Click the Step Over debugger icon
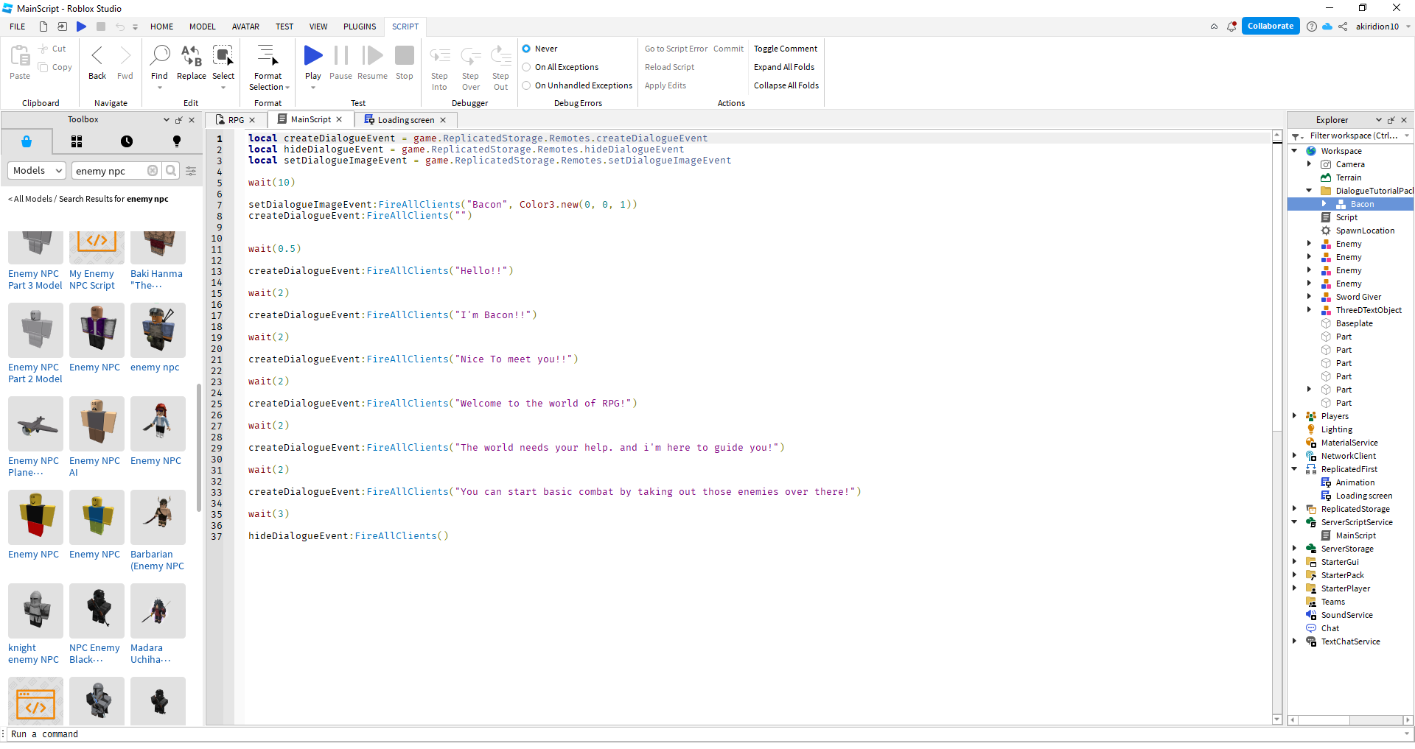The image size is (1415, 749). tap(470, 54)
